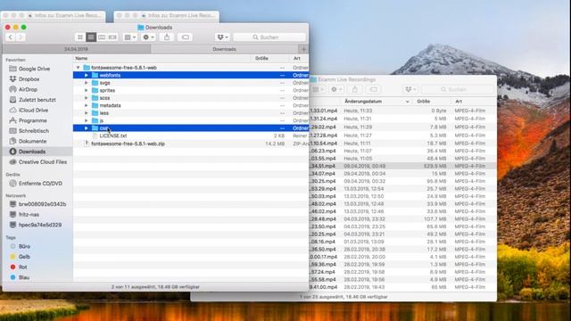Viewport: 571px width, 321px height.
Task: Select the sprites folder row
Action: 191,90
